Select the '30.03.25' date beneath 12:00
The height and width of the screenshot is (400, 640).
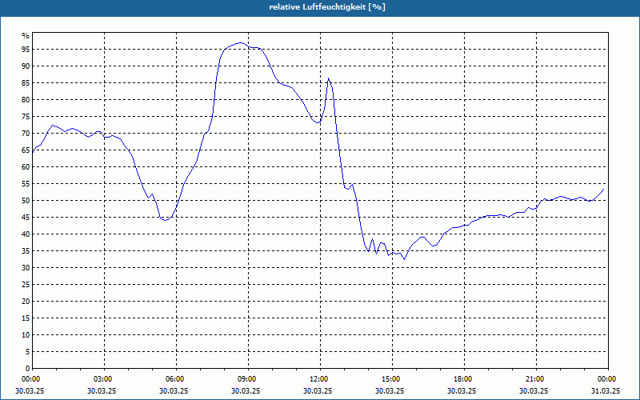point(318,391)
